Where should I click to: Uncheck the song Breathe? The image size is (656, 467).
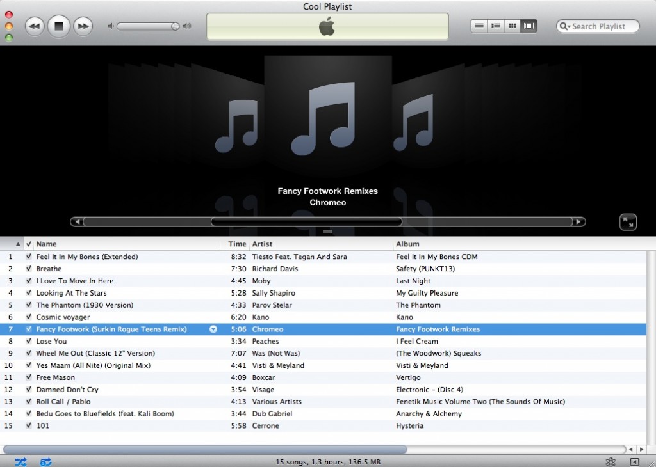(28, 269)
